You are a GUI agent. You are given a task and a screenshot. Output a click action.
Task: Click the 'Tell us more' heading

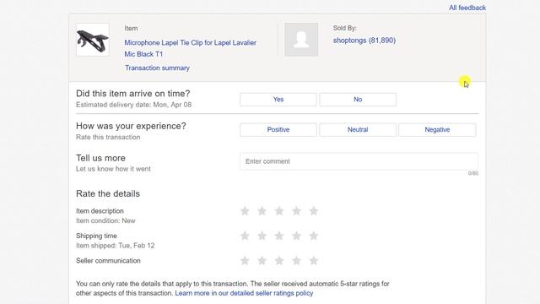(100, 158)
